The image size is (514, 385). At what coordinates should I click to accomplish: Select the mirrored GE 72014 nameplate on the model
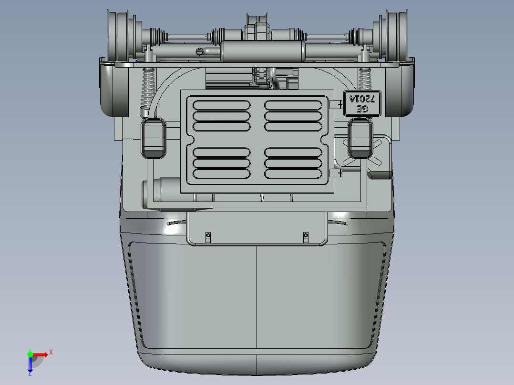point(362,103)
